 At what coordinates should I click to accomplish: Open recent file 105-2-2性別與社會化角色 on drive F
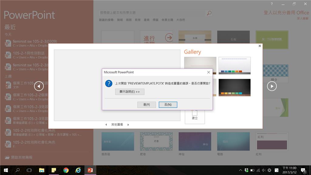pos(46,144)
